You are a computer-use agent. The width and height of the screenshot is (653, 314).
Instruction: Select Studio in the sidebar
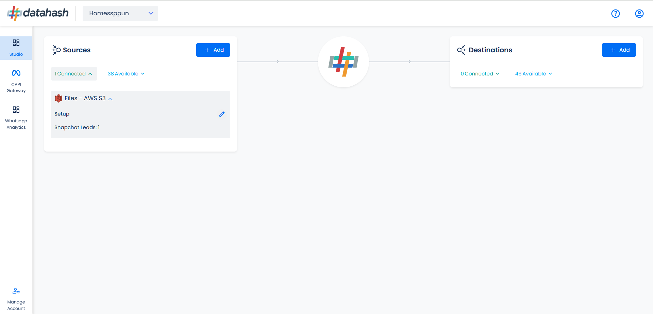tap(16, 48)
